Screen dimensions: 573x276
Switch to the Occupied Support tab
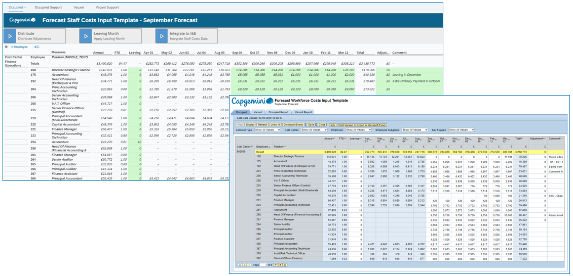[x=49, y=8]
